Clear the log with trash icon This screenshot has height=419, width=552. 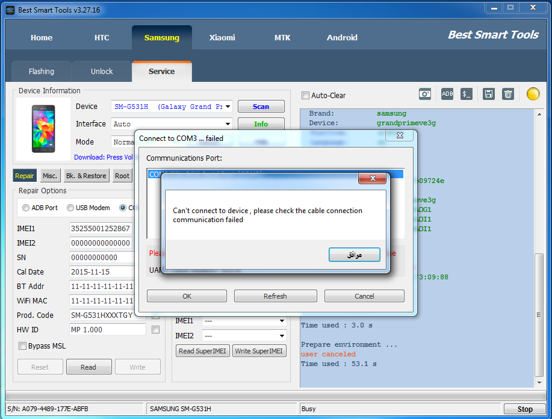[x=508, y=94]
